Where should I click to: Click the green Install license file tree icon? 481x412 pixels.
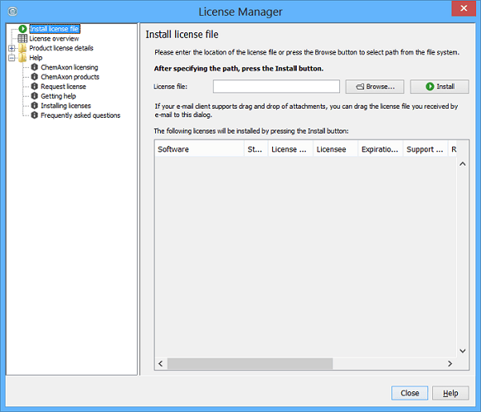click(x=22, y=29)
